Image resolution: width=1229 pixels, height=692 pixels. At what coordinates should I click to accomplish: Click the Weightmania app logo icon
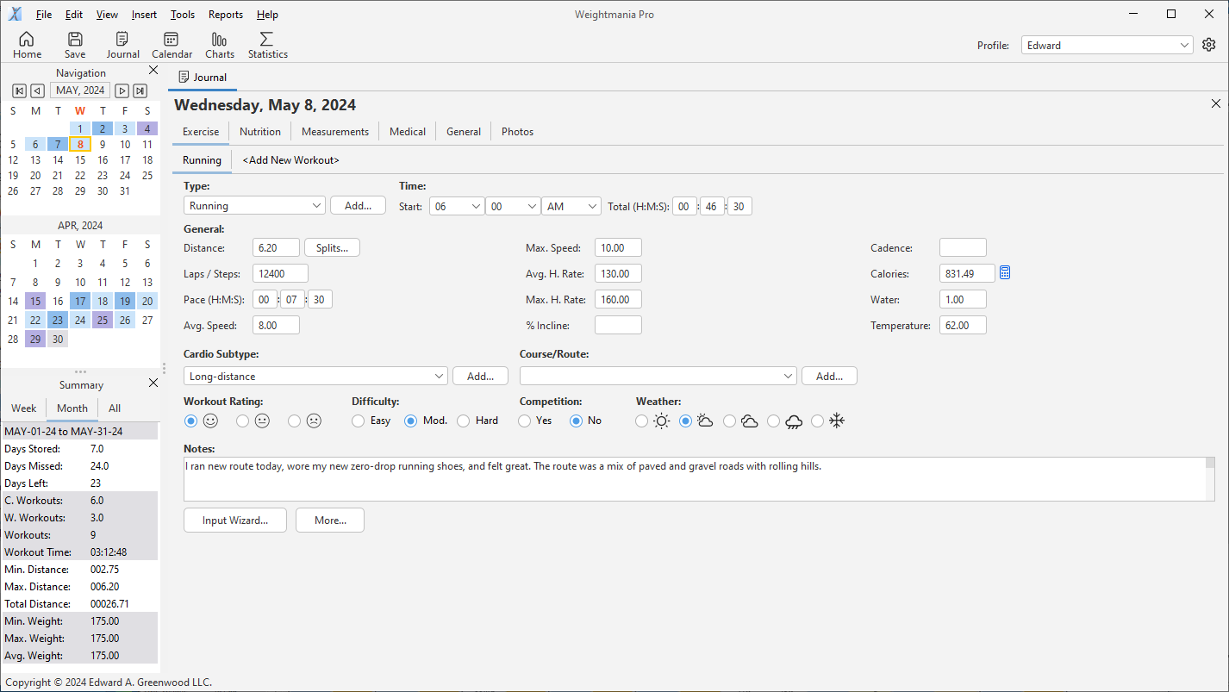coord(16,14)
